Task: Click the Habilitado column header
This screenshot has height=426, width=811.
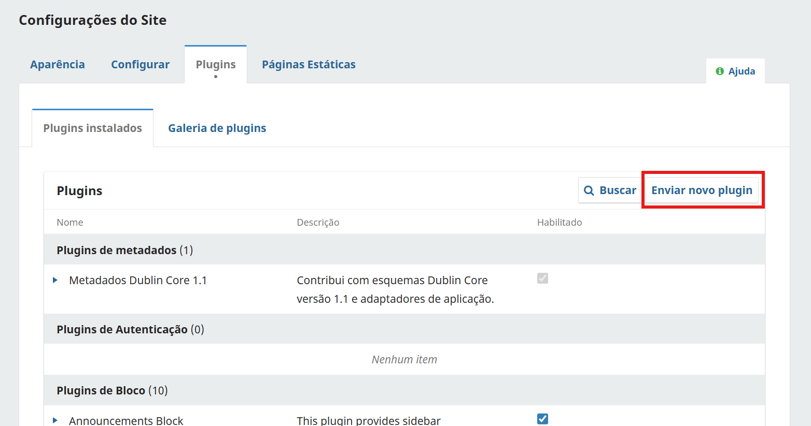Action: [559, 223]
